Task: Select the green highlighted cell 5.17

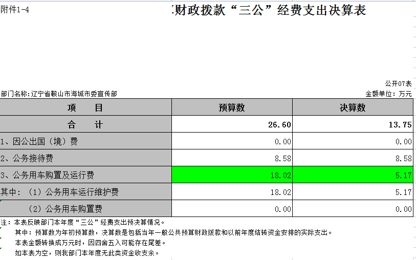Action: [353, 175]
